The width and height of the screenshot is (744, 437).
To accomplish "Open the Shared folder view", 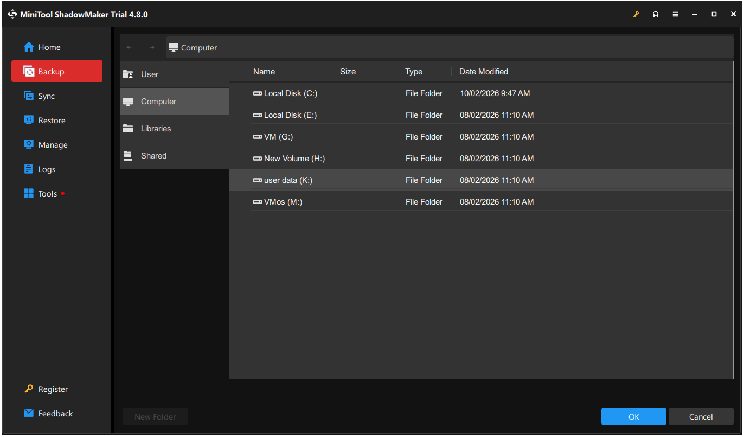I will [153, 155].
